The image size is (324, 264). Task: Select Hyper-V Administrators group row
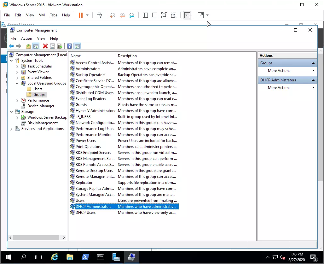(x=124, y=111)
